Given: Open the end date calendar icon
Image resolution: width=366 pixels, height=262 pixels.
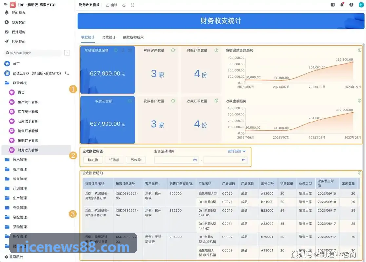Looking at the screenshot, I should coord(244,160).
